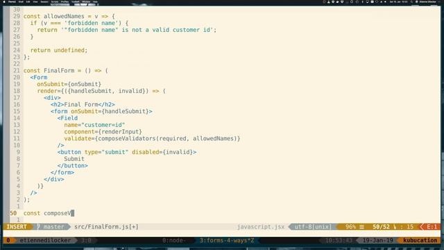Open the Session menu
This screenshot has height=250, width=444.
coord(44,1)
